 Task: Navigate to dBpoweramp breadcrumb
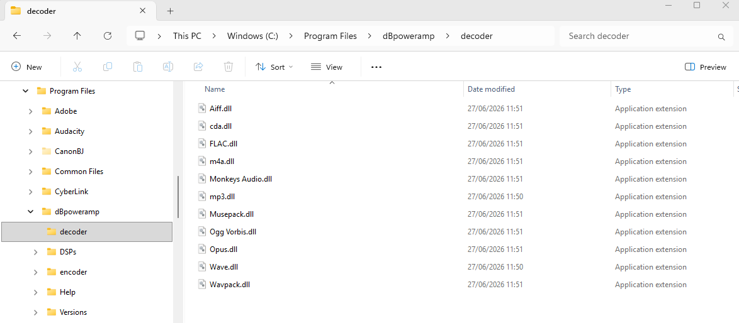point(409,36)
